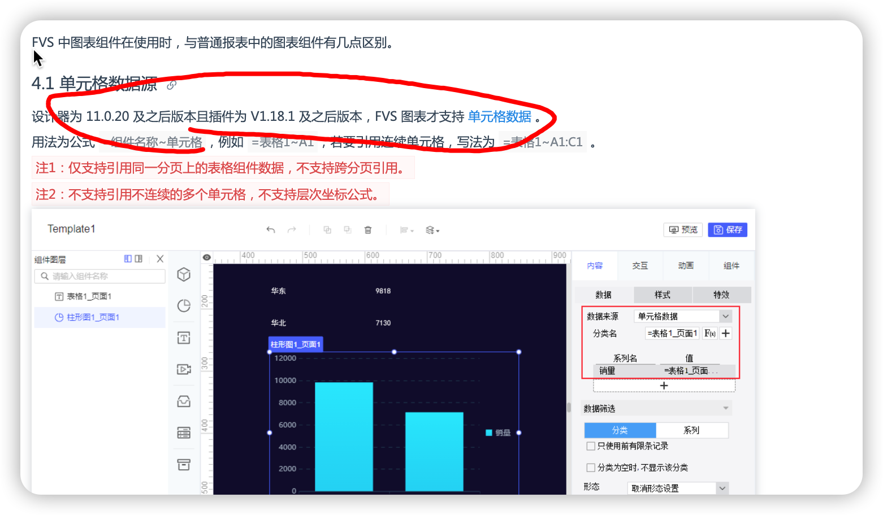Select the 表格1_页面1 layer row
The image size is (883, 515).
tap(100, 296)
